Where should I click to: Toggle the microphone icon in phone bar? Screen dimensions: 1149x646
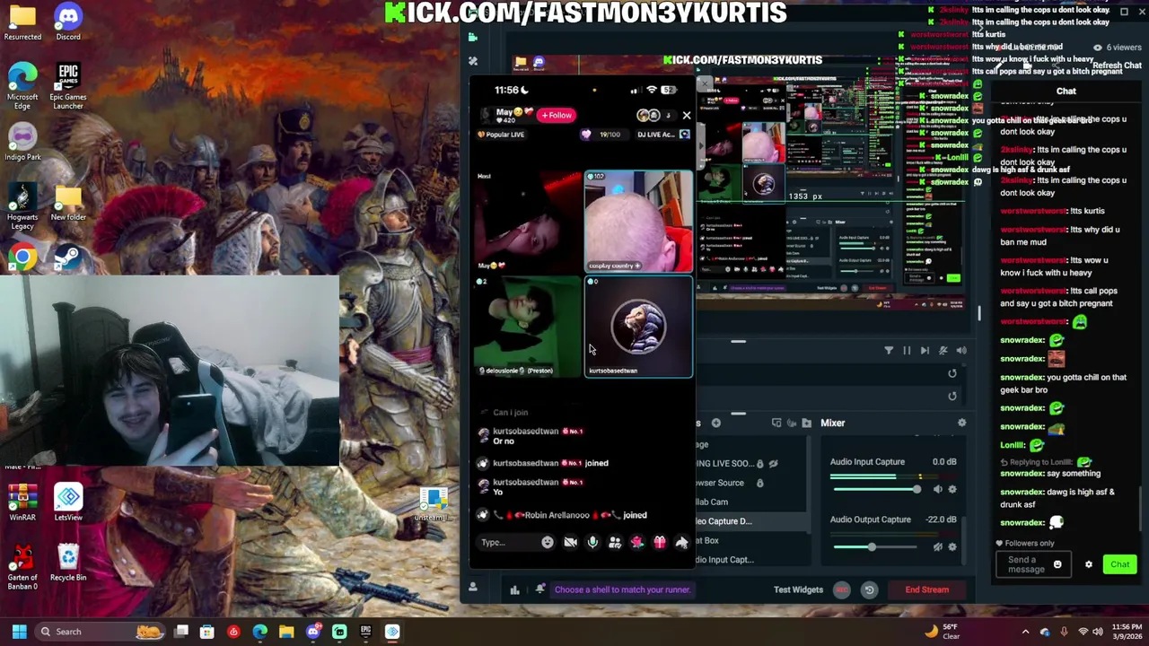592,542
